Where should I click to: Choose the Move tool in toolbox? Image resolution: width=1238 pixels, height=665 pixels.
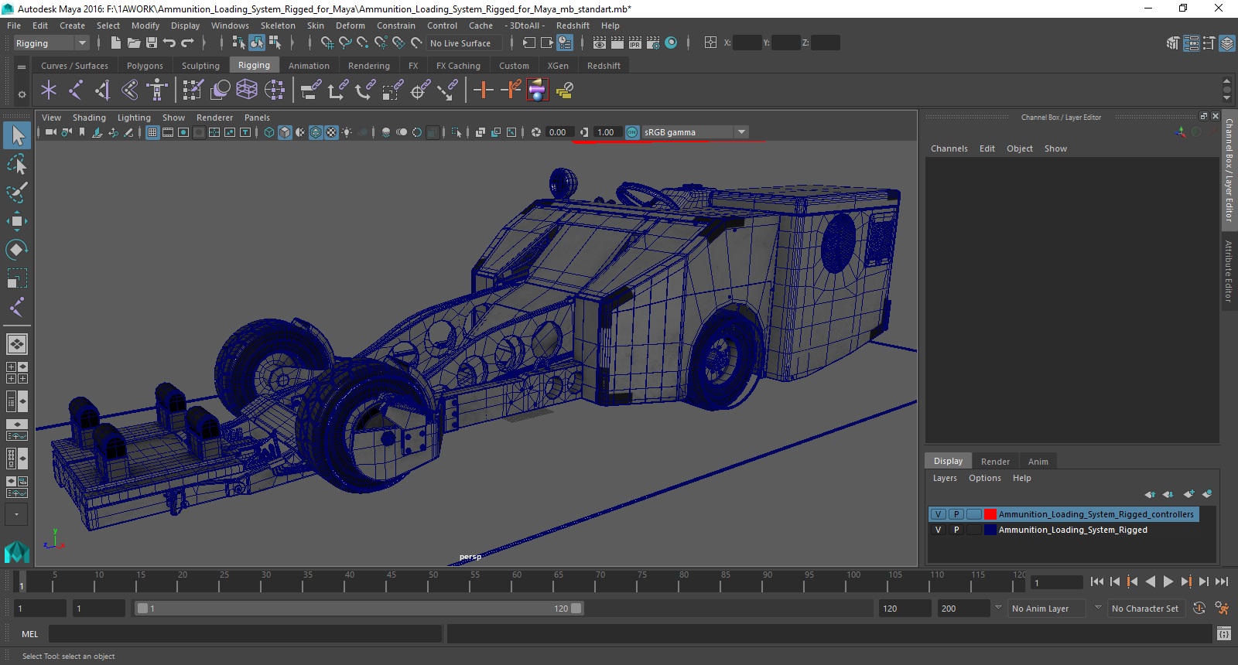point(17,221)
